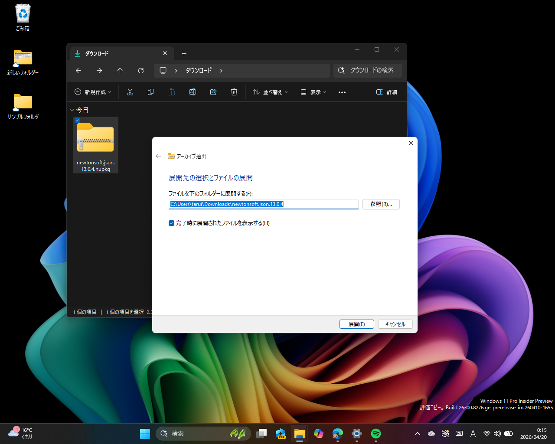Image resolution: width=555 pixels, height=444 pixels.
Task: Open the volume speaker tray icon
Action: [497, 434]
